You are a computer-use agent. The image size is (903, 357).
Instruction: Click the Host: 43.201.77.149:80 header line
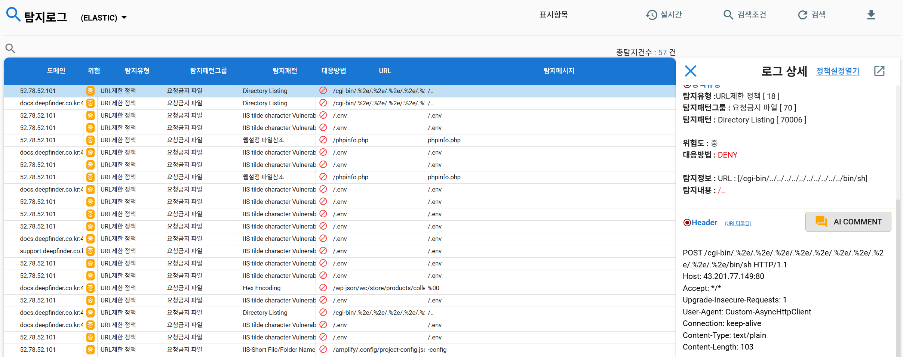click(724, 276)
